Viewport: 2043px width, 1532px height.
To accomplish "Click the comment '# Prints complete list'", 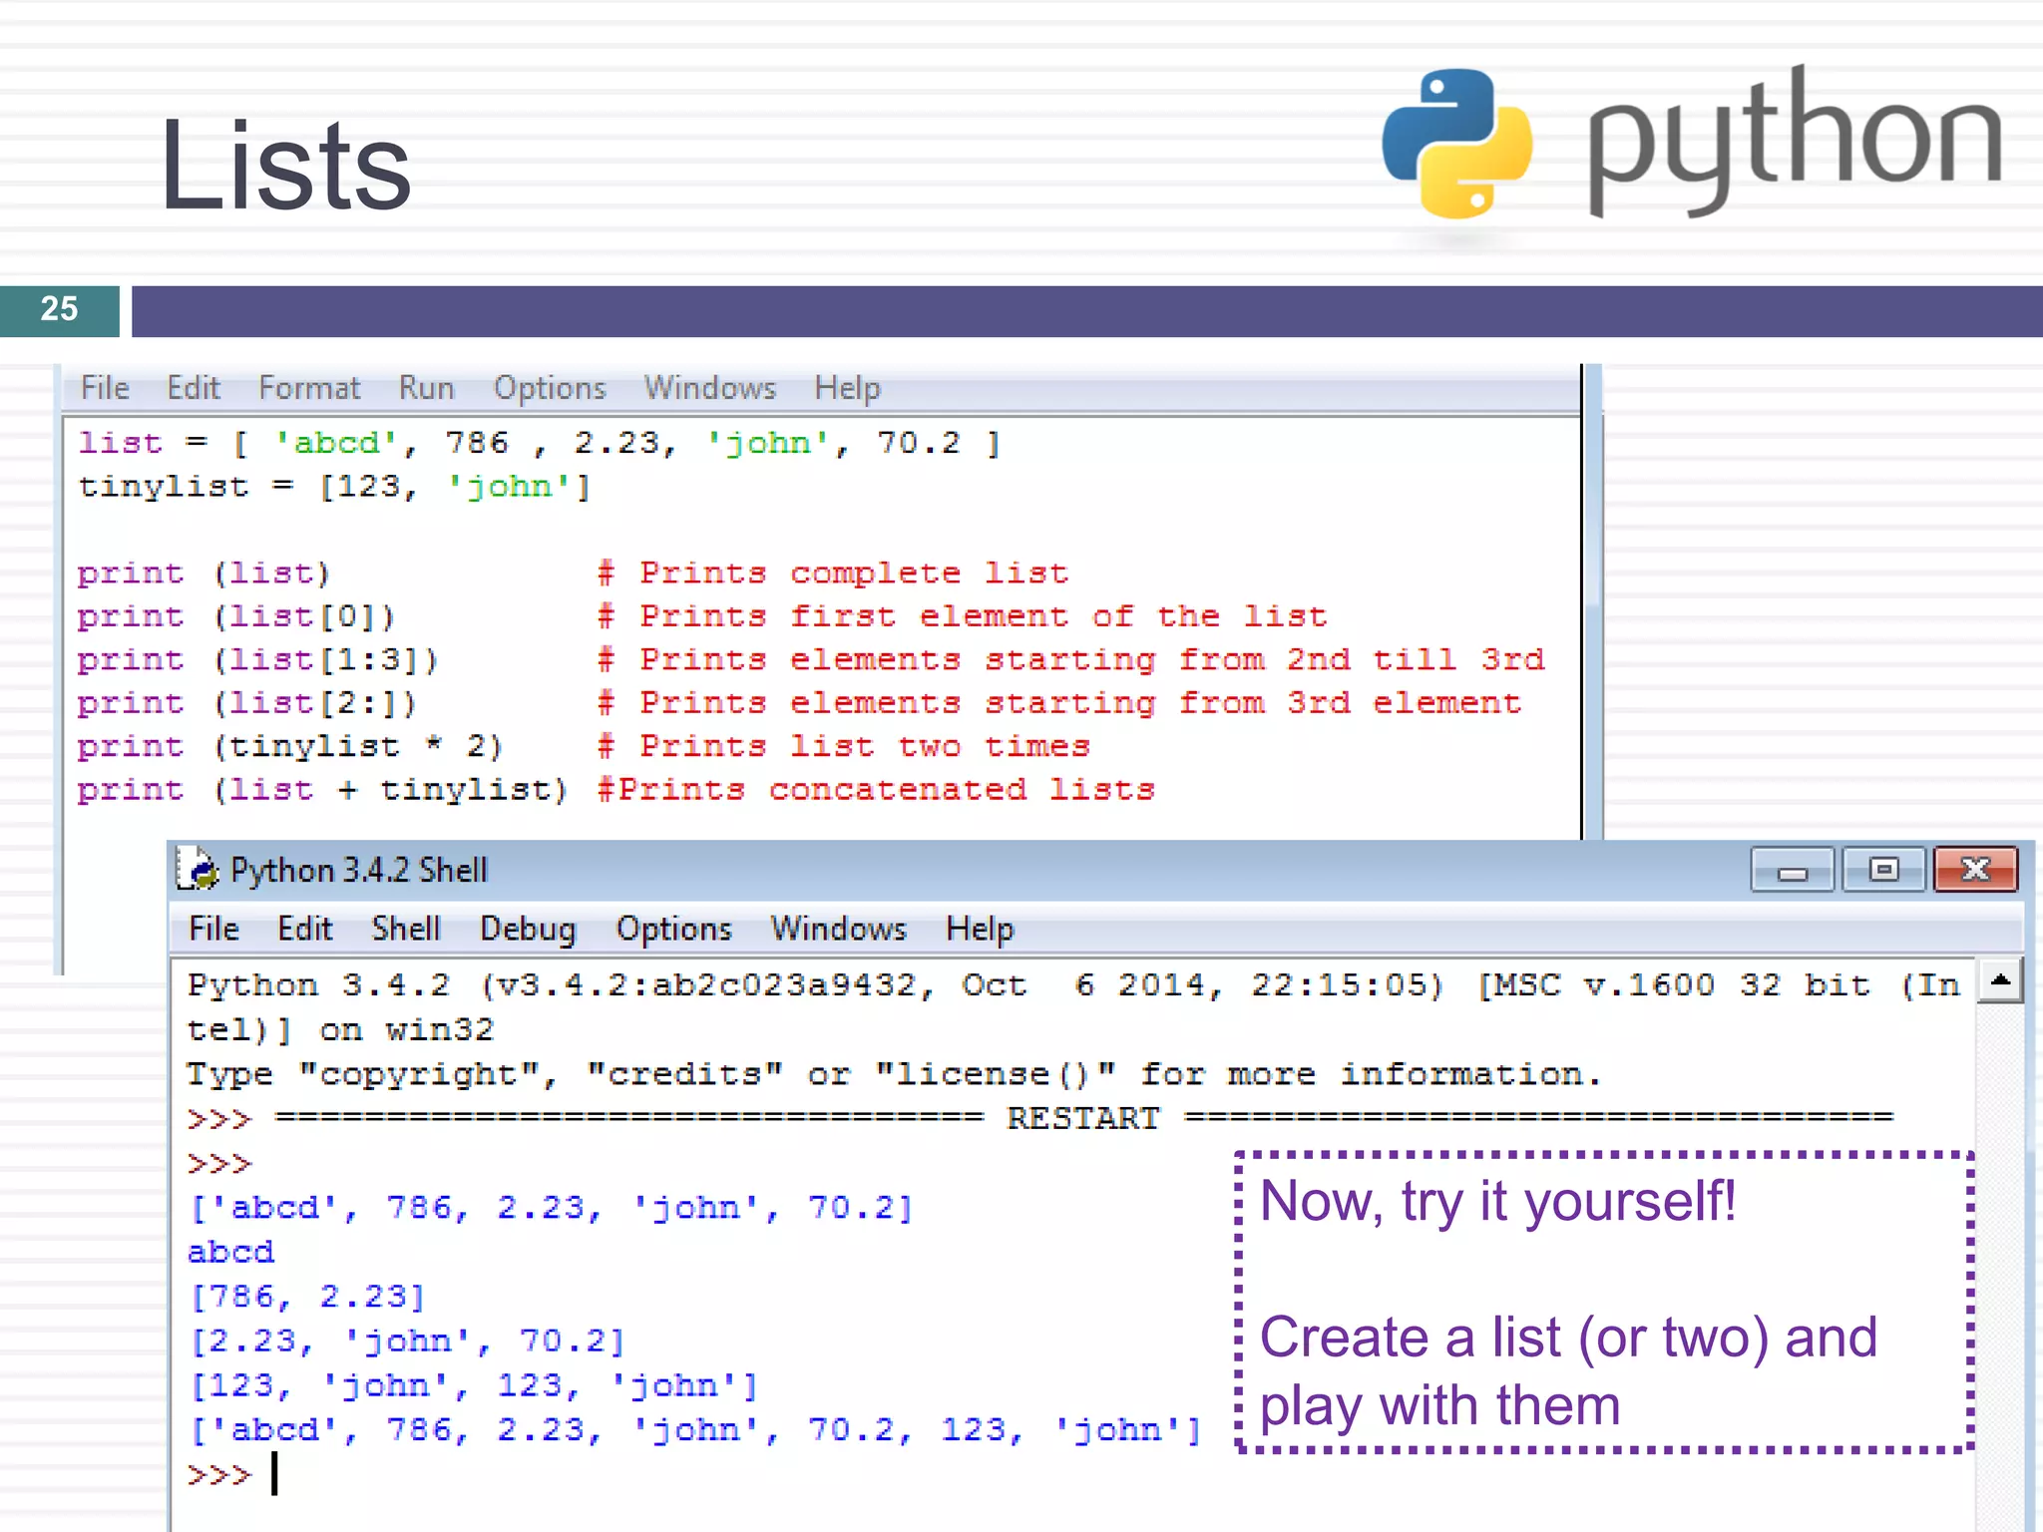I will pyautogui.click(x=833, y=574).
